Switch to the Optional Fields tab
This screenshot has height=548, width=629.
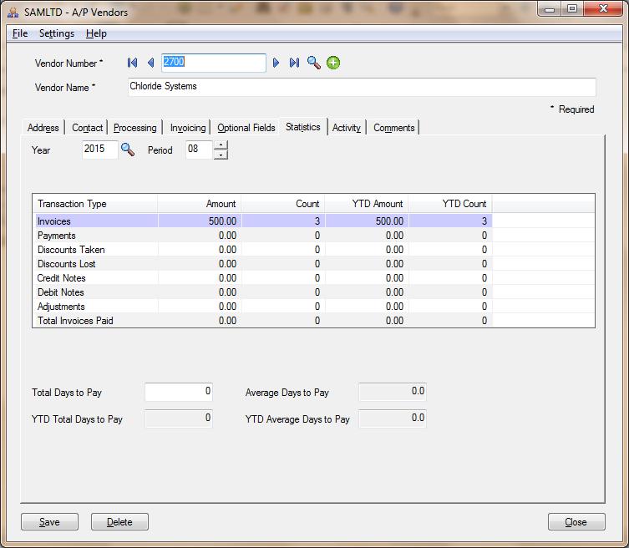coord(246,128)
